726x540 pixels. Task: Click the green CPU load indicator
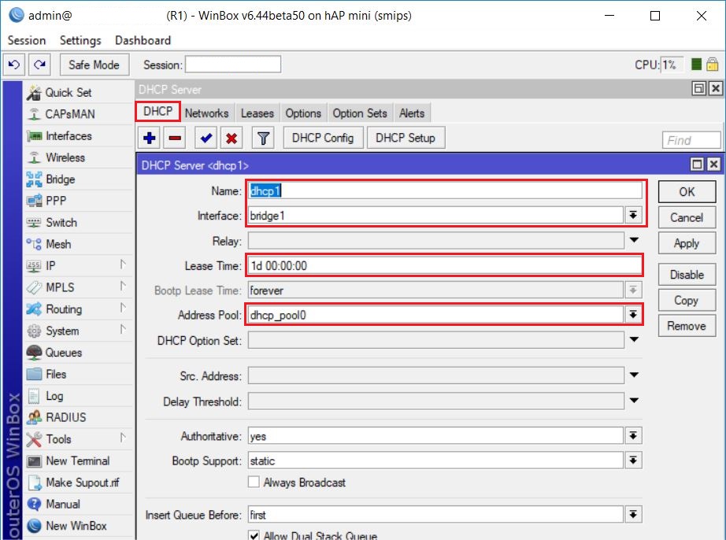[696, 65]
